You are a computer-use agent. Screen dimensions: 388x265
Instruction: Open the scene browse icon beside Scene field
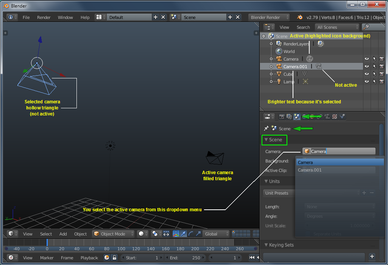point(175,17)
